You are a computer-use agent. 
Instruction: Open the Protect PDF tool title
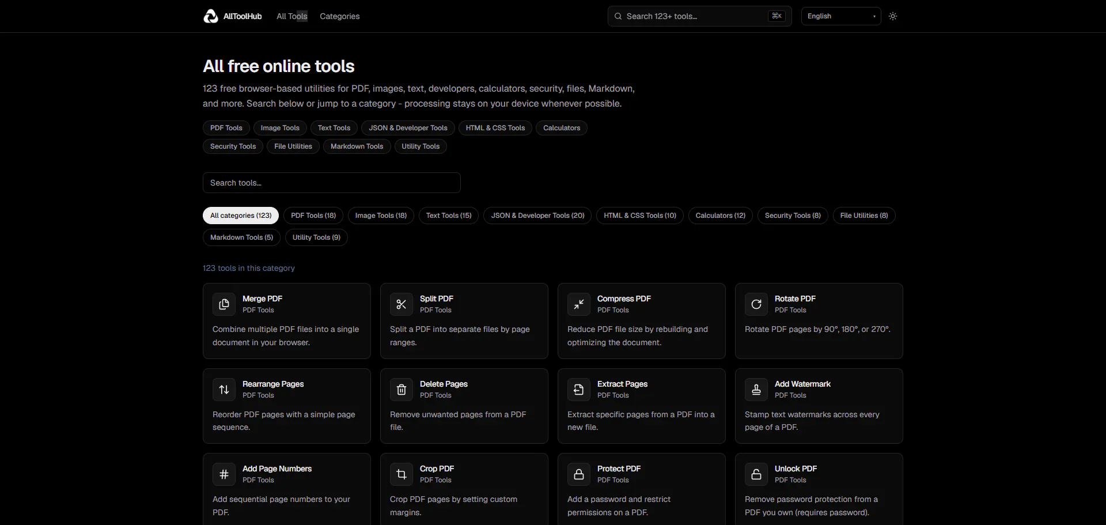(619, 469)
